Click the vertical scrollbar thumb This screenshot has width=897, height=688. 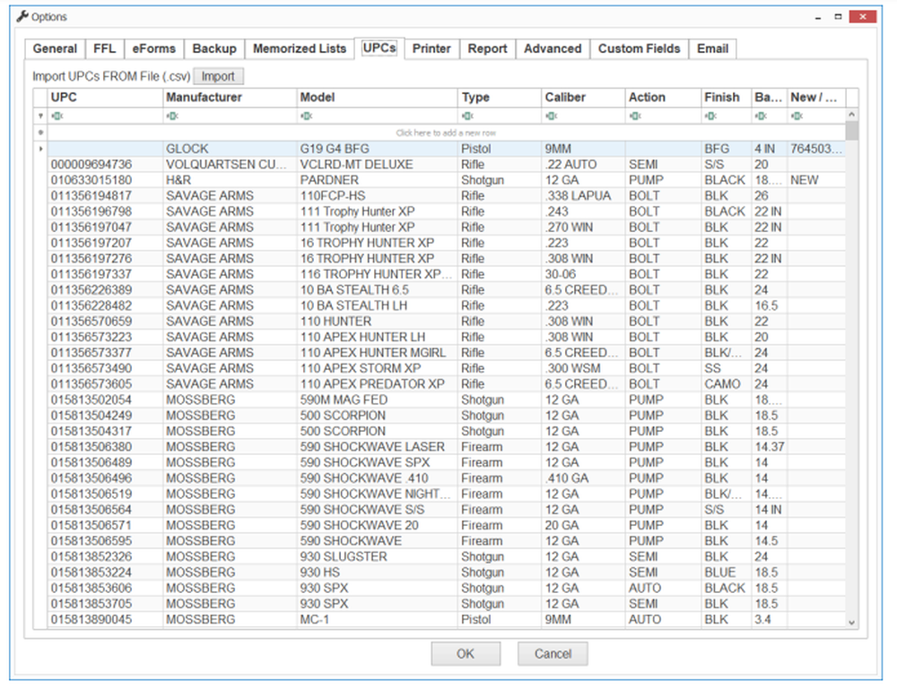pos(852,131)
